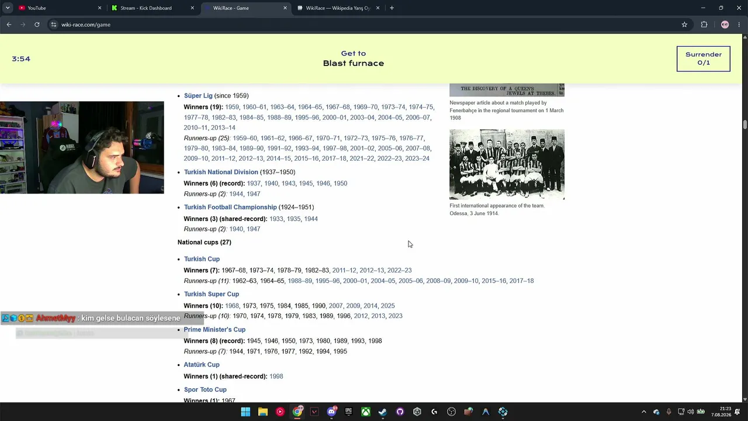Expand the tab search dropdown

click(x=9, y=8)
